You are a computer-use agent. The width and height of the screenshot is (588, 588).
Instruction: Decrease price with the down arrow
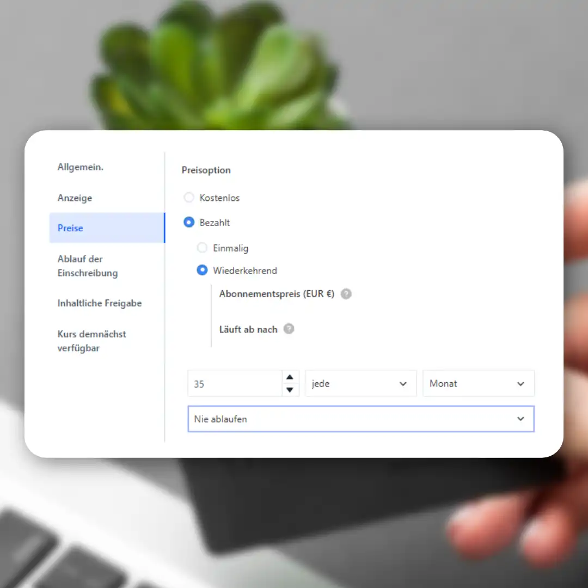click(x=290, y=390)
